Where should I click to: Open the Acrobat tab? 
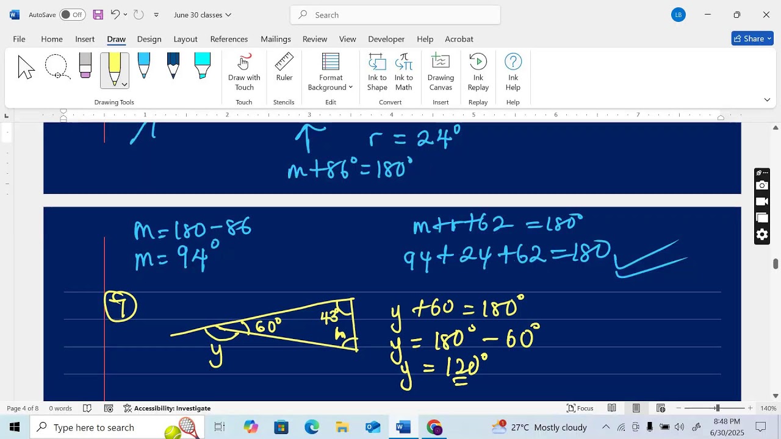459,39
